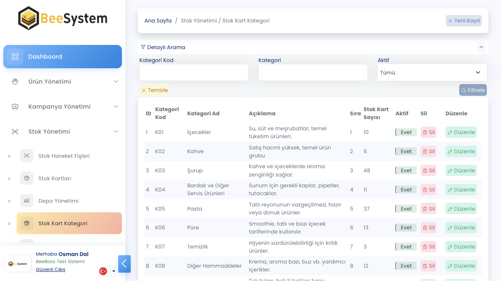Click the BeeSystem logo in the sidebar
The width and height of the screenshot is (501, 281).
pos(63,18)
